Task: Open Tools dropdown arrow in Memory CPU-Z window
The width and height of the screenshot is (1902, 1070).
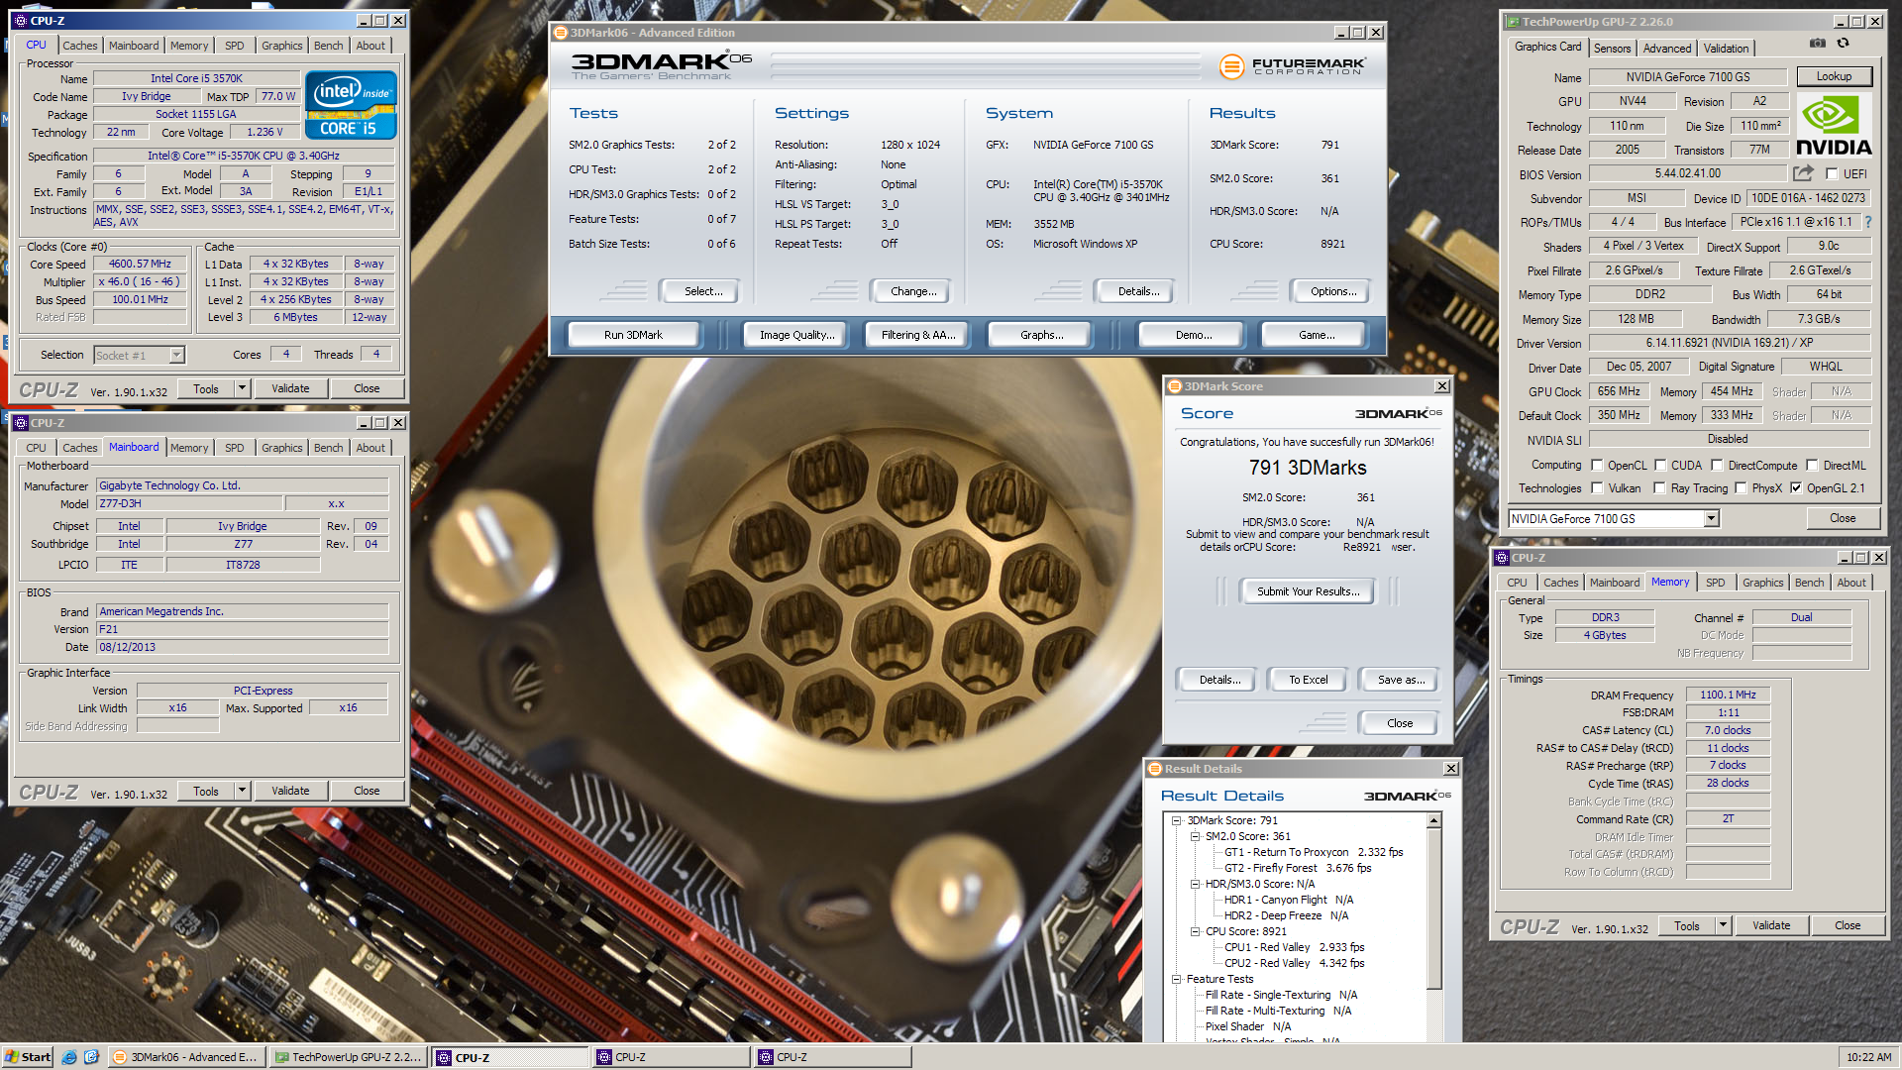Action: pos(1723,925)
